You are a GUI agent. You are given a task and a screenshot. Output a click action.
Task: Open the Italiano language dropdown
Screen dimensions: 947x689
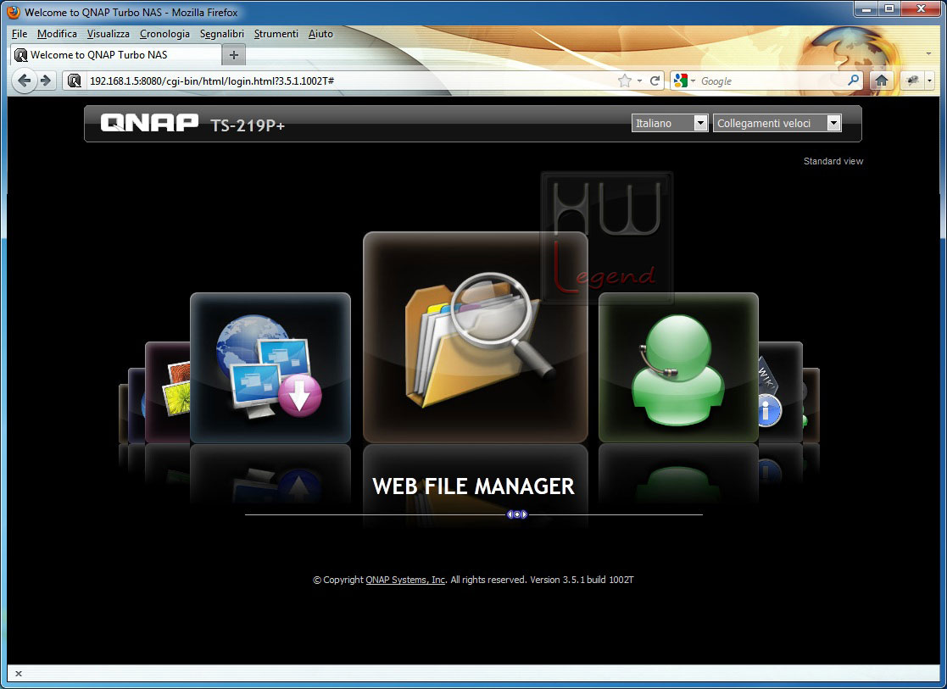[669, 123]
